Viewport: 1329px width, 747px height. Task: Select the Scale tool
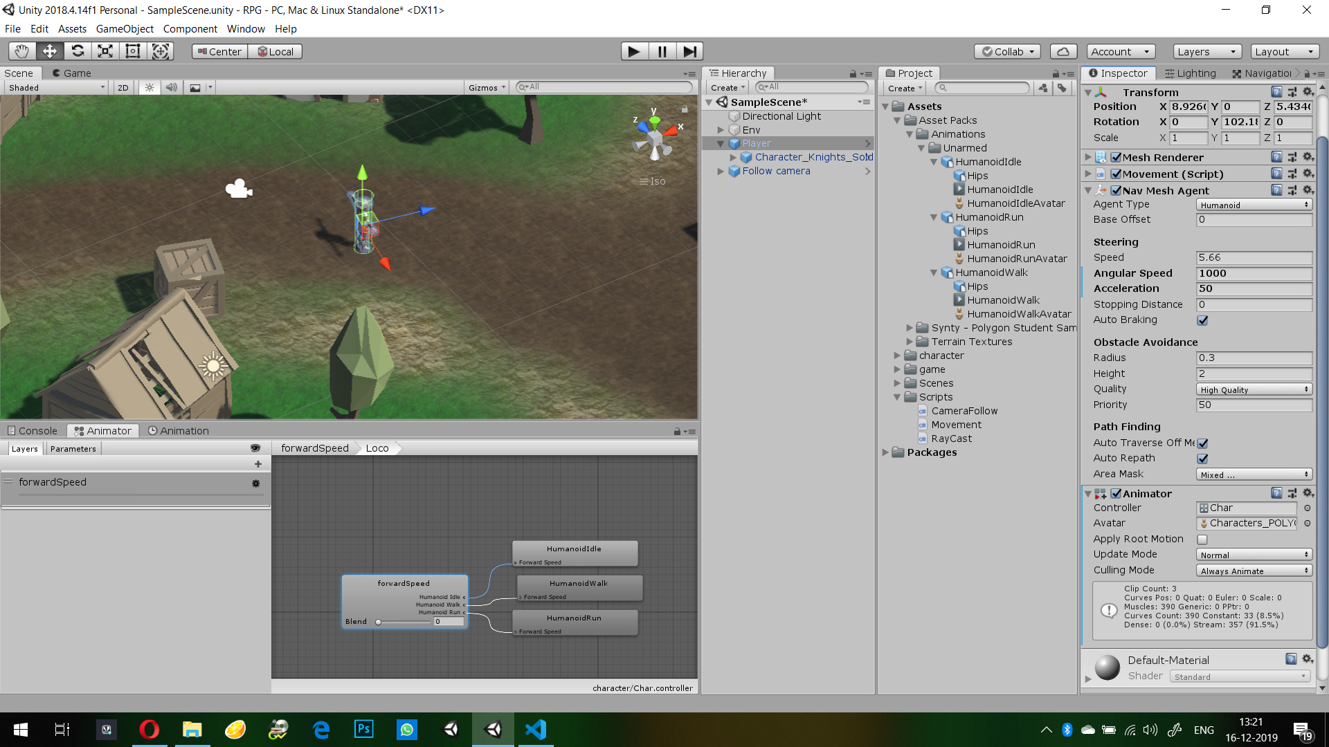(x=105, y=50)
